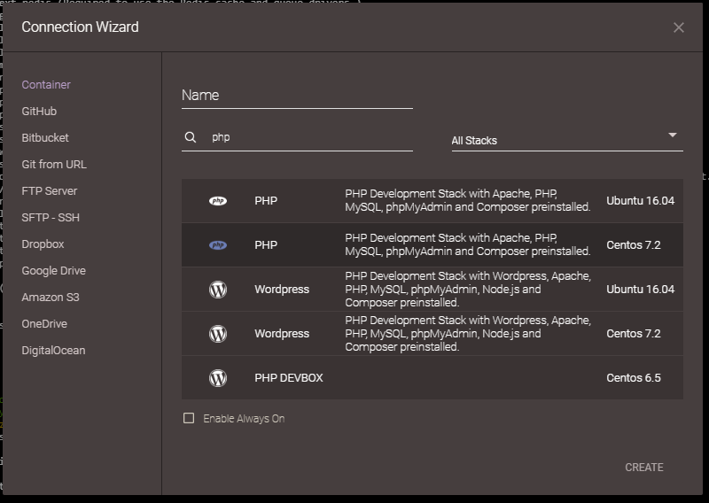This screenshot has width=709, height=503.
Task: Click the blue PHP logo for Centos 7.2
Action: coord(218,245)
